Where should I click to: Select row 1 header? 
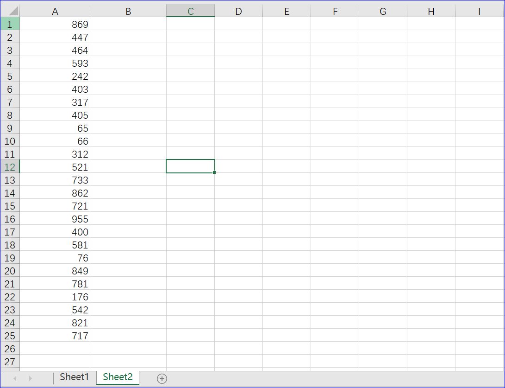10,24
